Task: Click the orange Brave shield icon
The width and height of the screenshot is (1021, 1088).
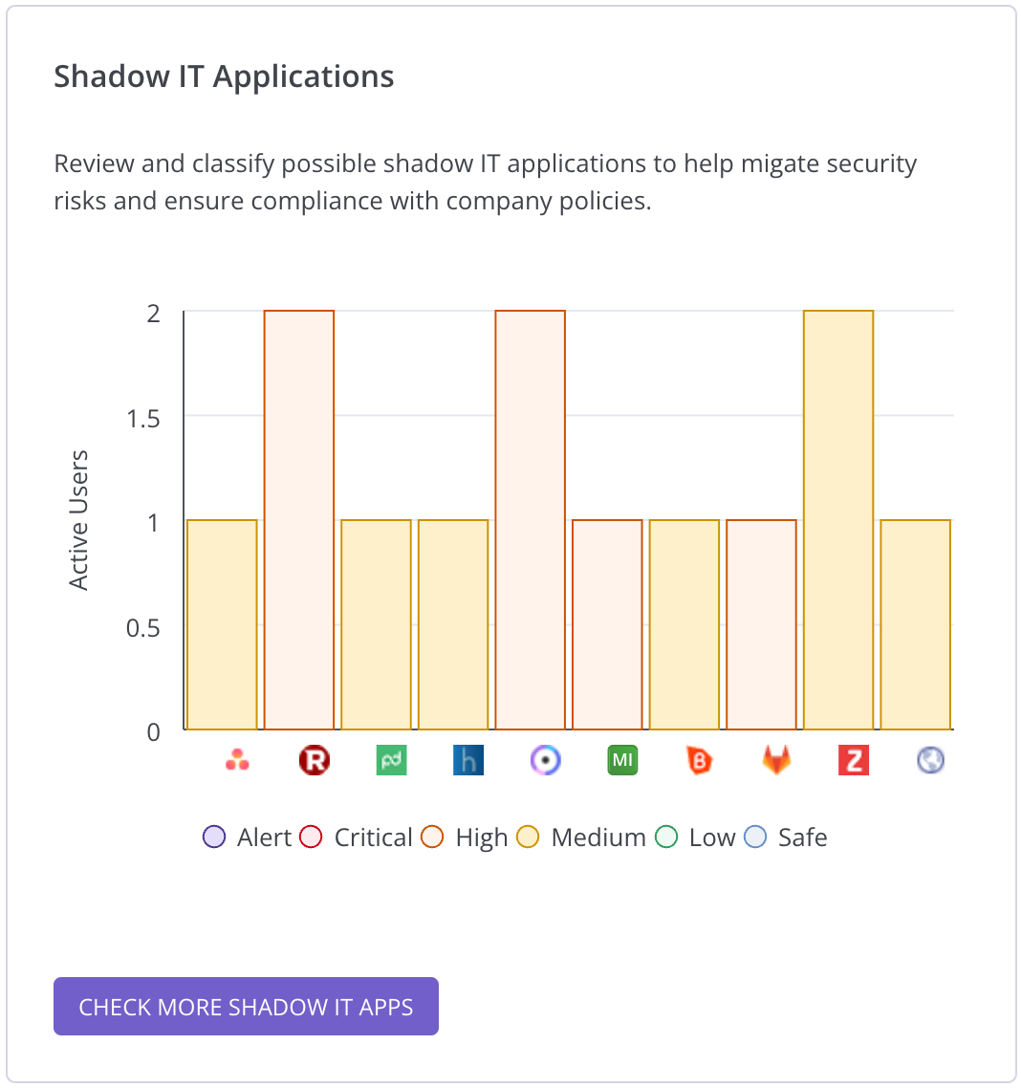Action: click(700, 761)
